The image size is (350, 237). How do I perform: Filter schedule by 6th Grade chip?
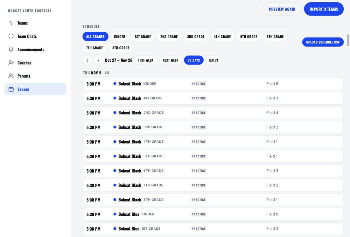click(275, 37)
